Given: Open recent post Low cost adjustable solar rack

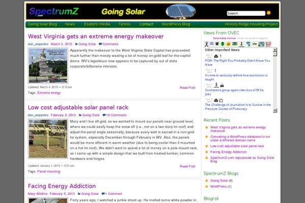Looking at the screenshot, I should click(237, 146).
